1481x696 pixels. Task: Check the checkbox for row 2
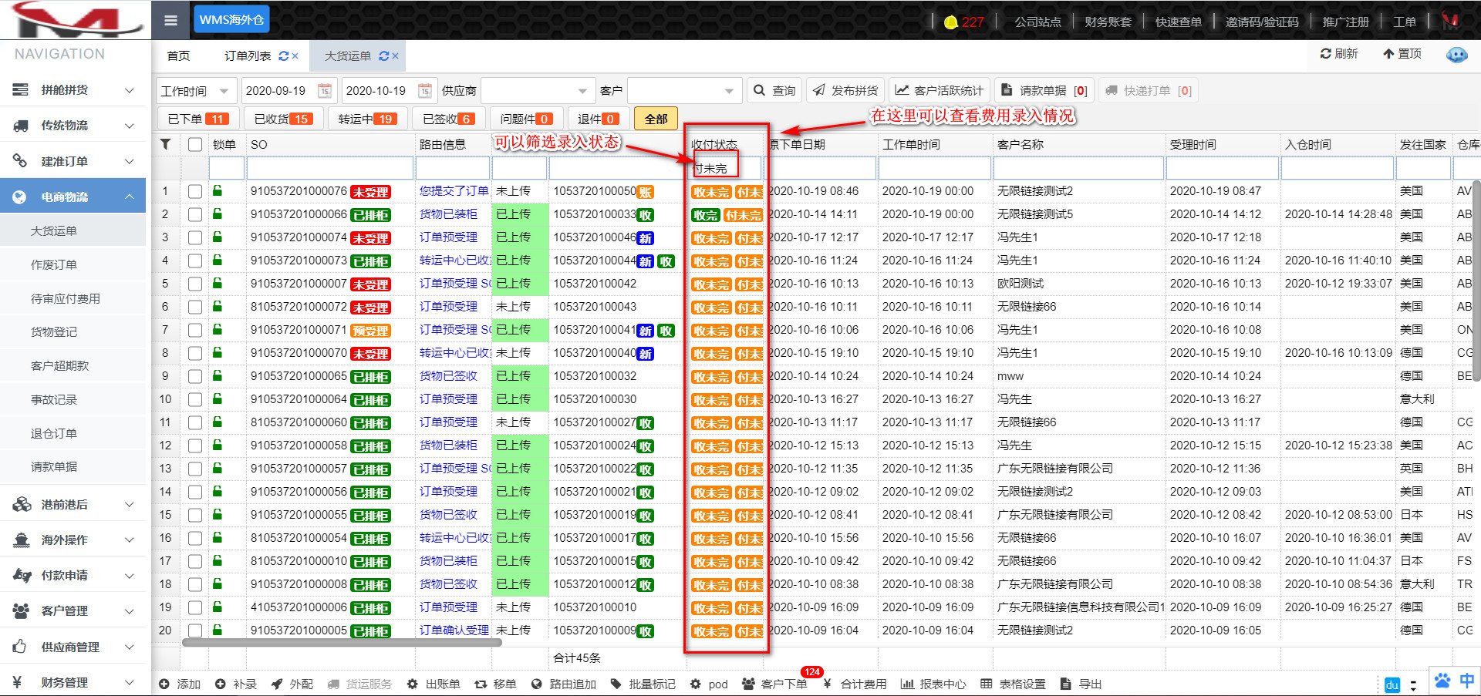(x=195, y=214)
